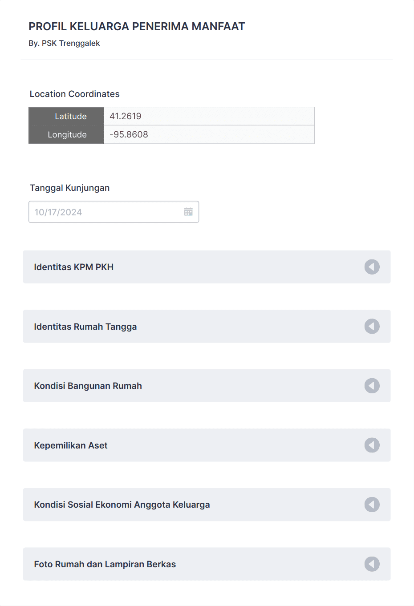
Task: Open the calendar picker icon
Action: (188, 212)
